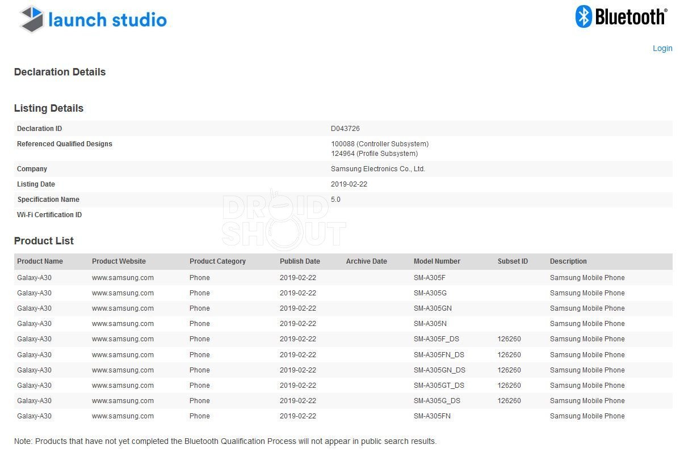The image size is (680, 453).
Task: Click www.samsung.com in the SM-A305GN row
Action: click(123, 308)
